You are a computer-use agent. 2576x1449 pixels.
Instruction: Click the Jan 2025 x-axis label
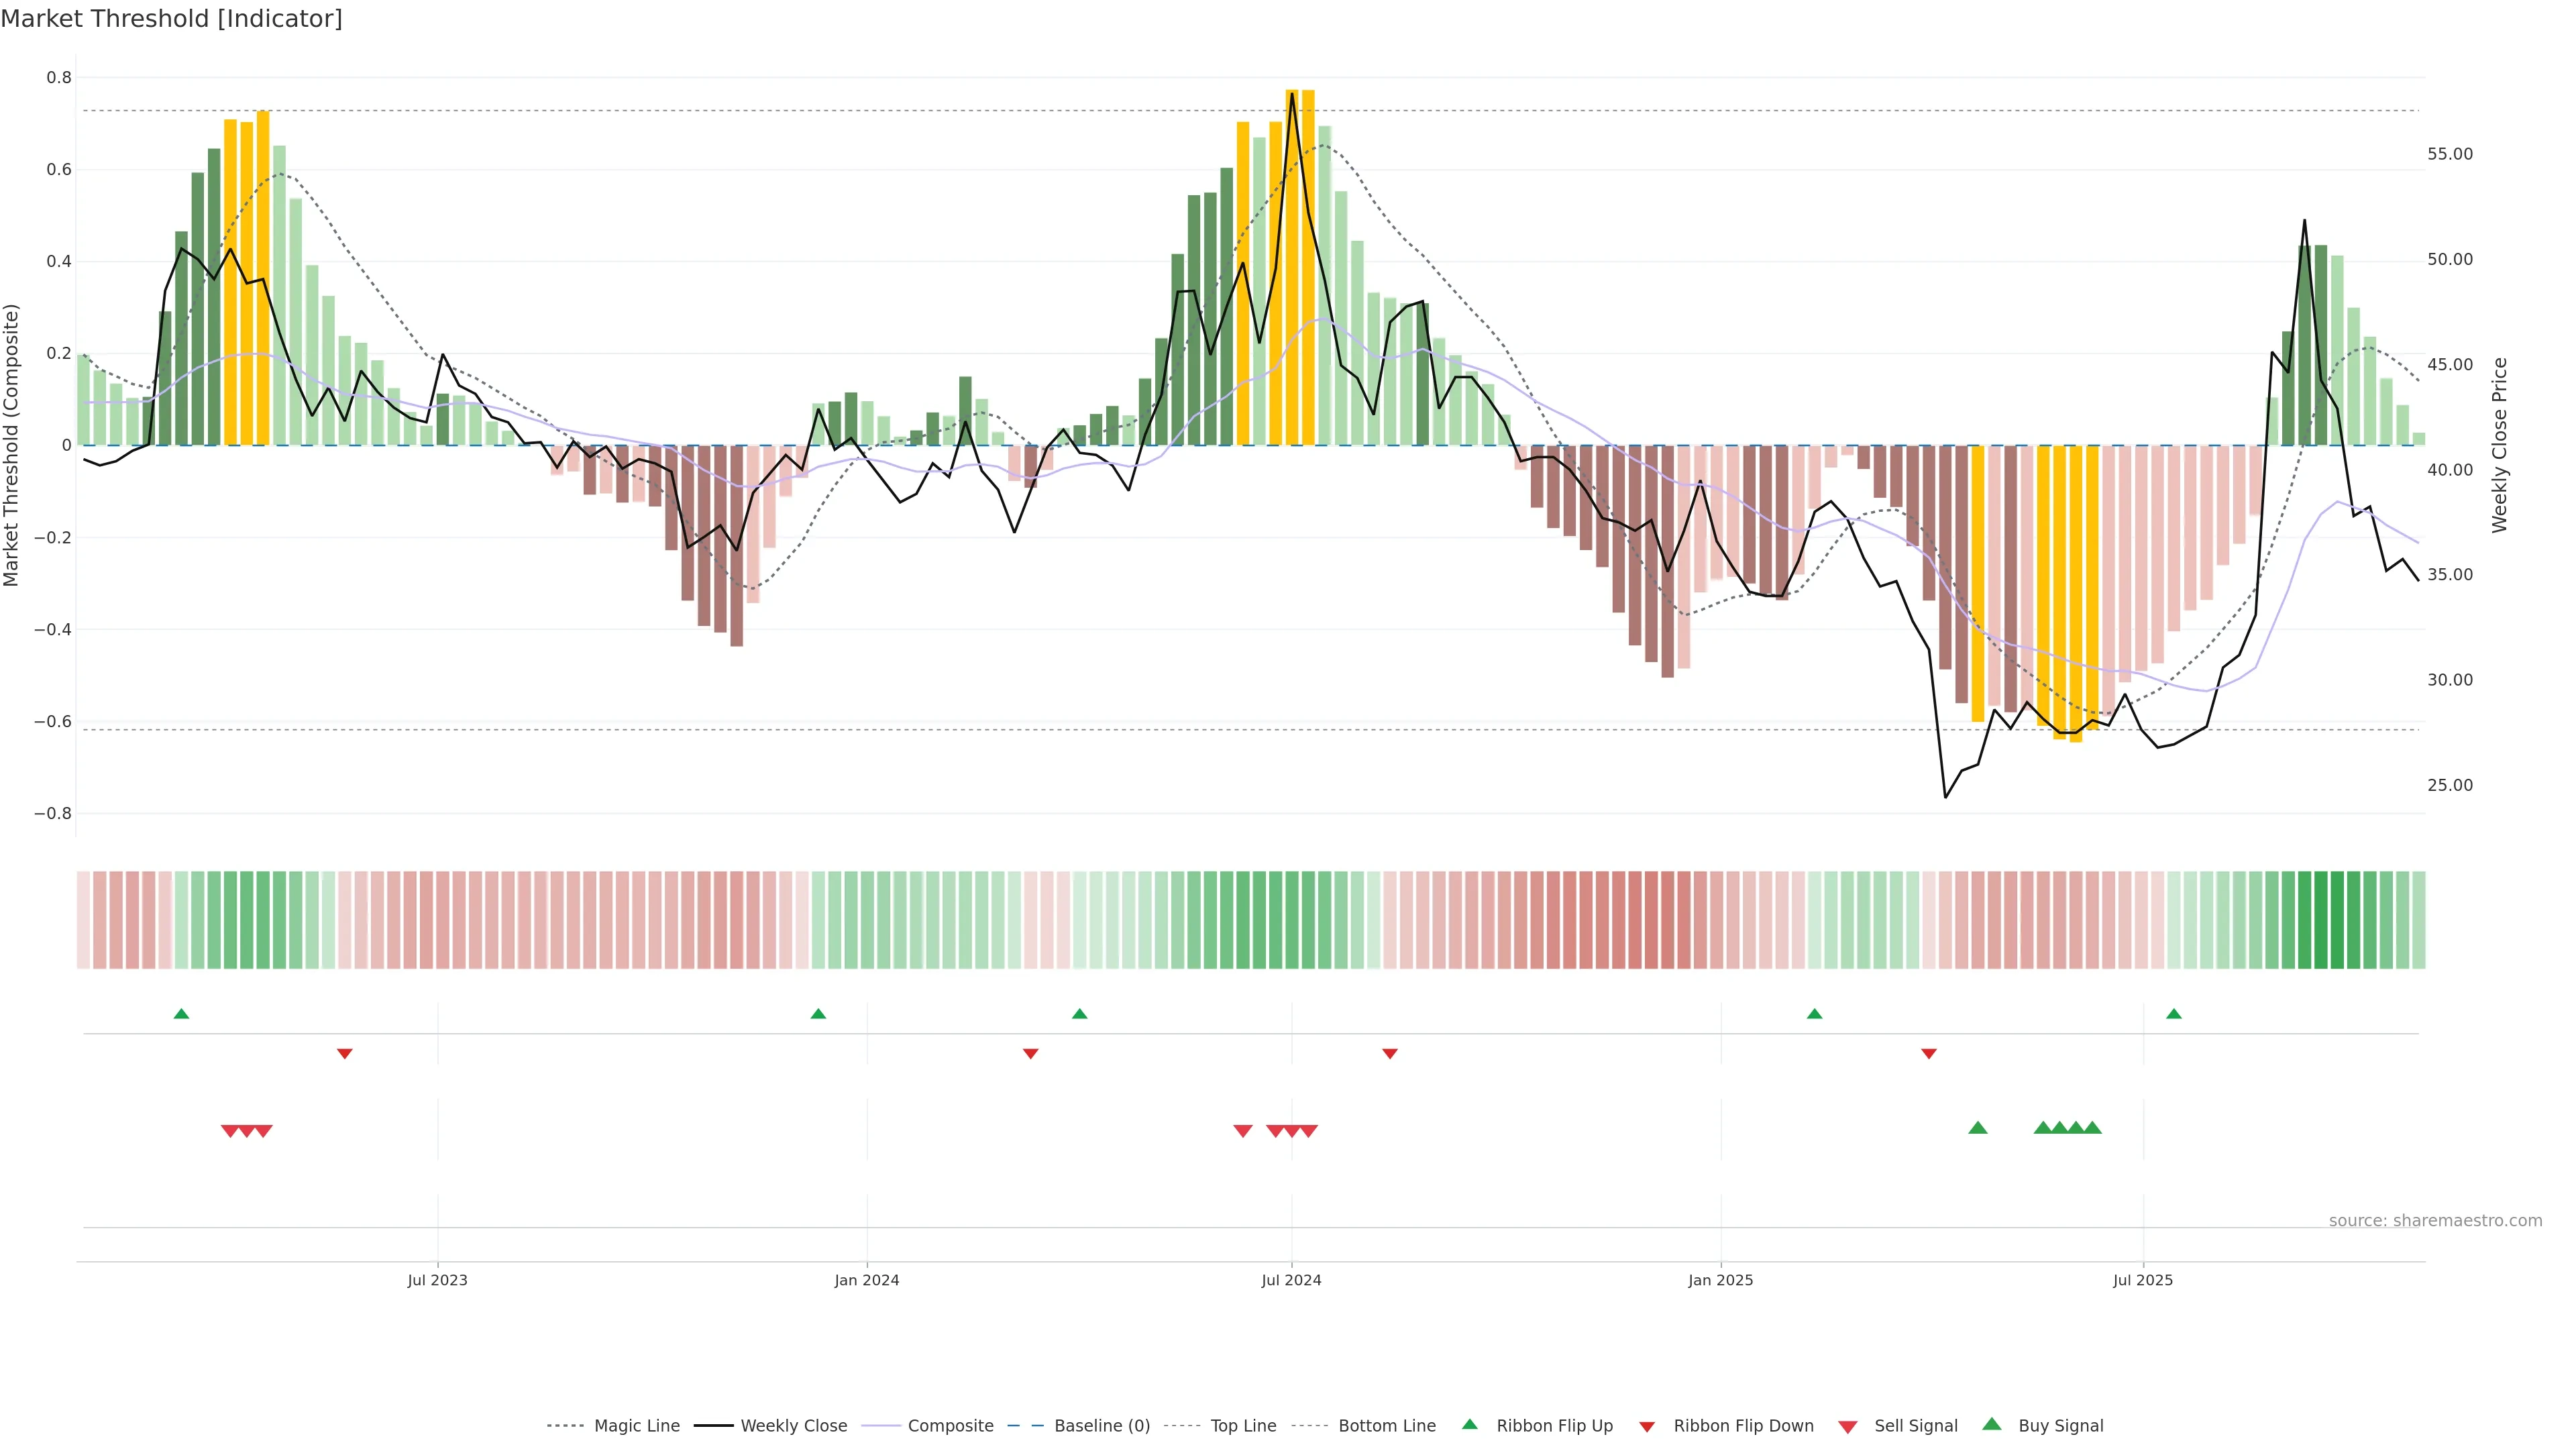tap(1720, 1280)
